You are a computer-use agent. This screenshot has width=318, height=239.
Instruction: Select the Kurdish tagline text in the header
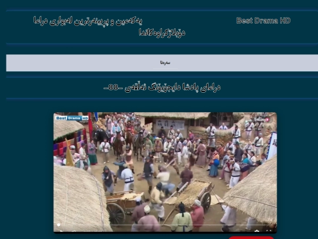tap(109, 27)
